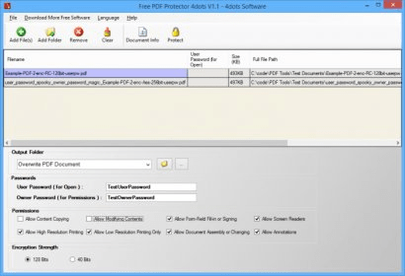
Task: Select 128 Bits encryption strength
Action: pyautogui.click(x=28, y=259)
